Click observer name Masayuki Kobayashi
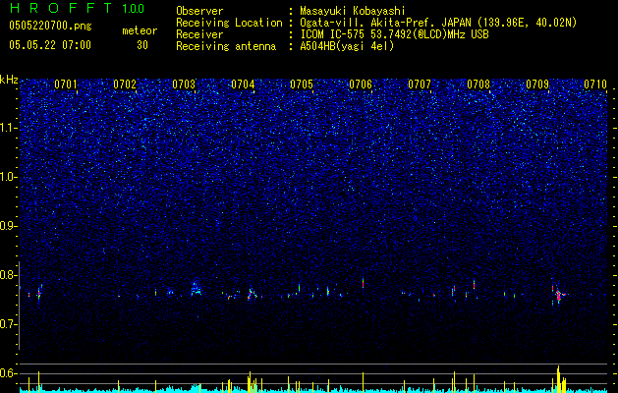This screenshot has height=393, width=618. click(x=353, y=11)
